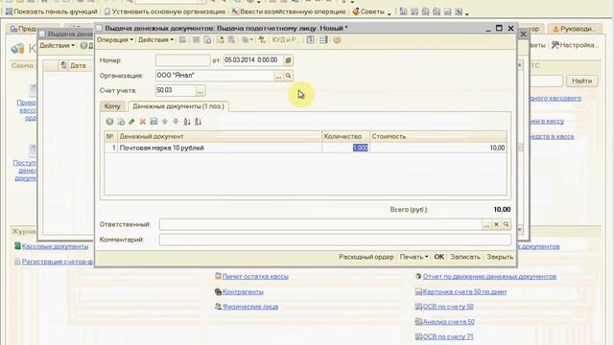Open the Советы toolbar menu
This screenshot has width=614, height=345.
click(x=371, y=11)
